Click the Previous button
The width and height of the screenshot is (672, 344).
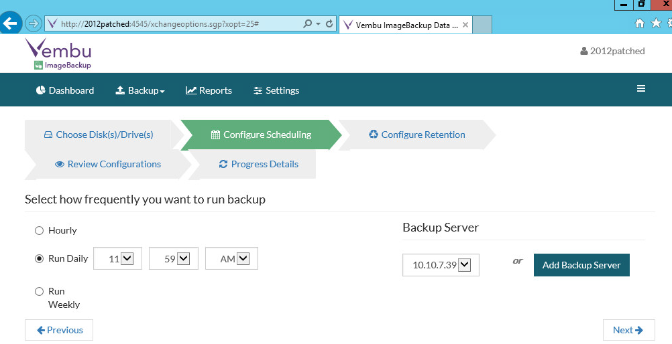tap(59, 330)
